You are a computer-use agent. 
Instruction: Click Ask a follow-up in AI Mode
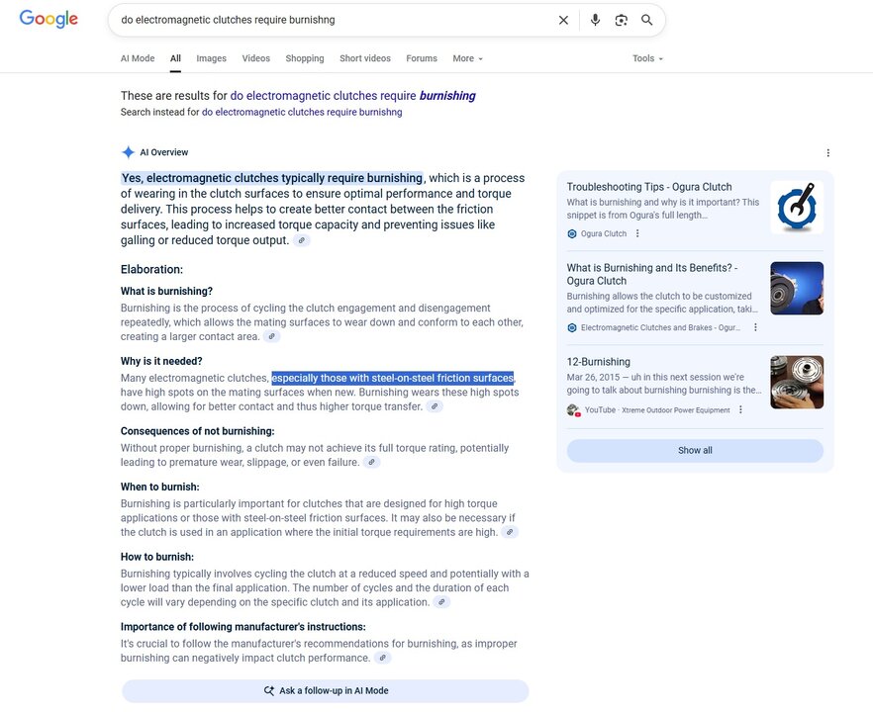(x=325, y=691)
